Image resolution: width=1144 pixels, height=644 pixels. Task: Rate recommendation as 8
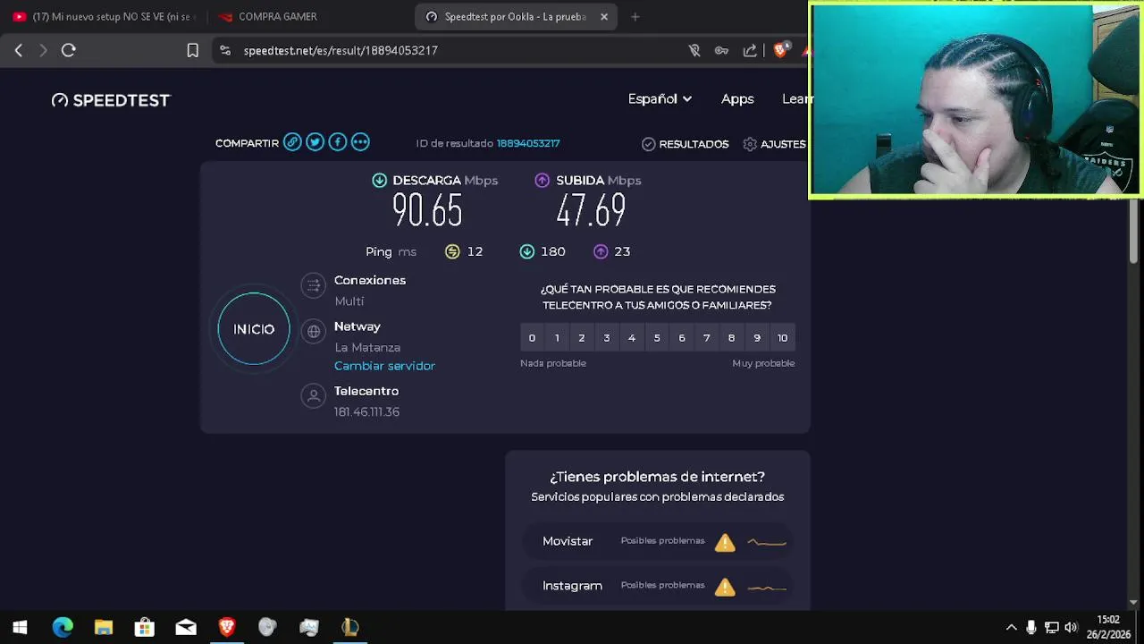tap(732, 337)
